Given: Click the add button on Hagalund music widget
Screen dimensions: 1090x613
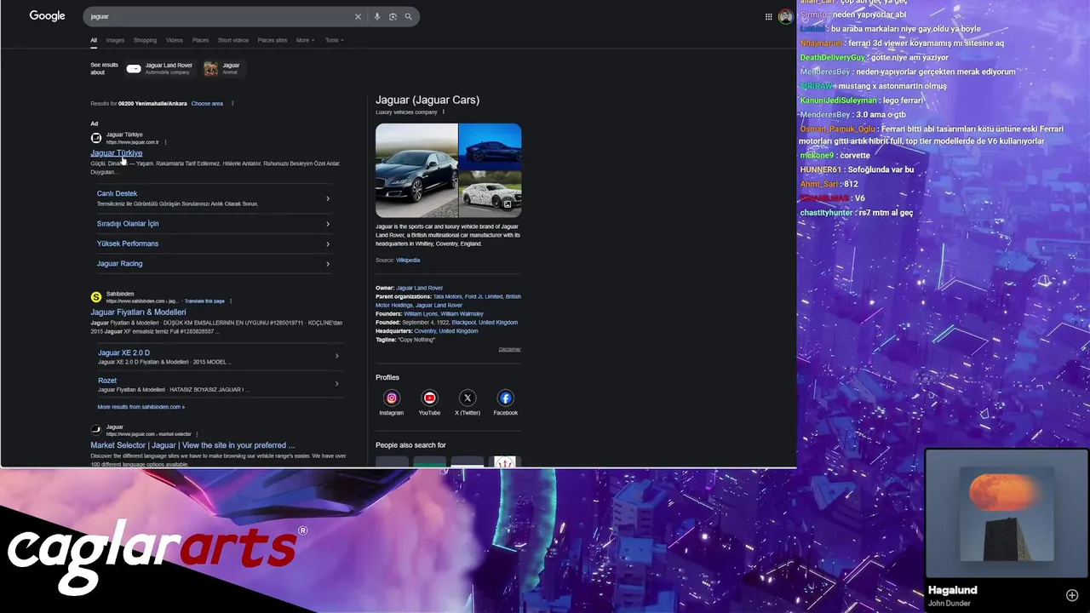Looking at the screenshot, I should click(x=1072, y=595).
